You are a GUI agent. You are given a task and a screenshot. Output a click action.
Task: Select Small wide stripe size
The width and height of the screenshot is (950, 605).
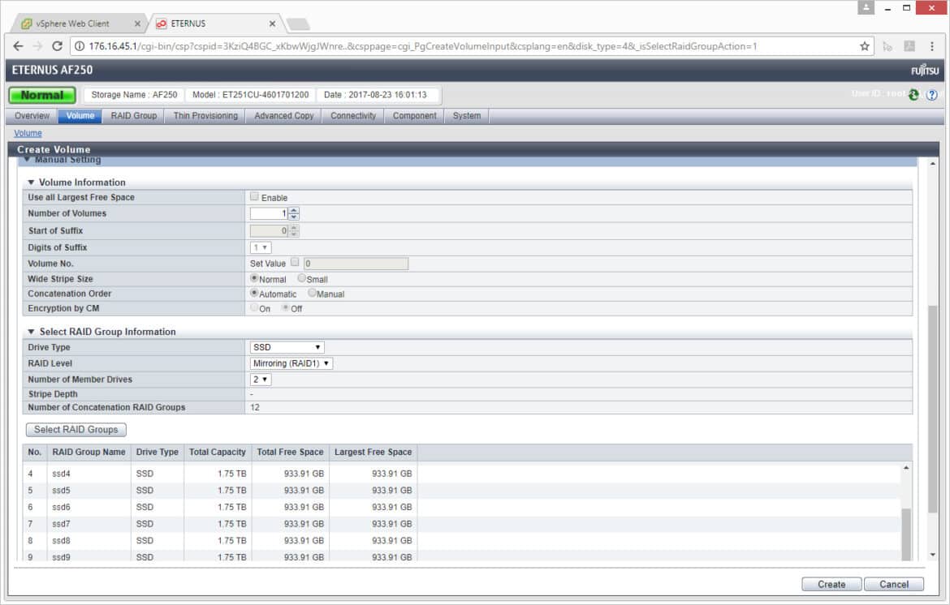tap(301, 278)
